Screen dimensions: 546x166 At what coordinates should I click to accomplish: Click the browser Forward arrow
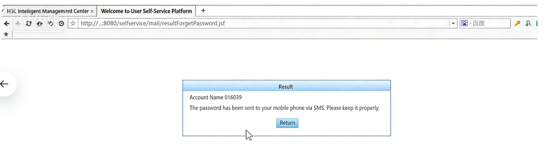tap(18, 24)
